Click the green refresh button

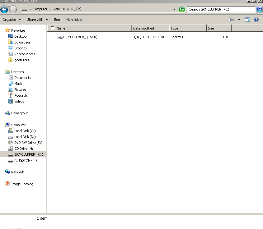182,9
